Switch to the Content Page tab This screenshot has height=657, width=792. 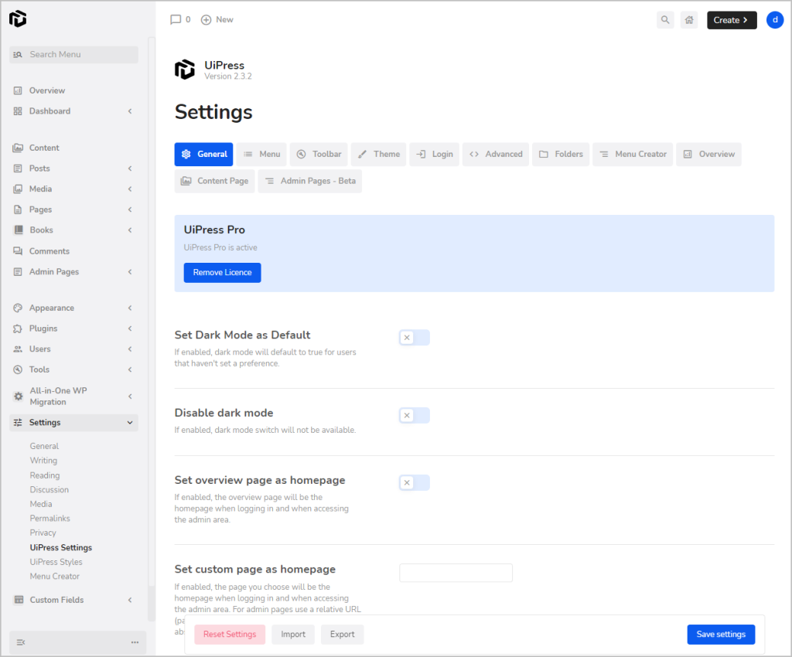(215, 181)
